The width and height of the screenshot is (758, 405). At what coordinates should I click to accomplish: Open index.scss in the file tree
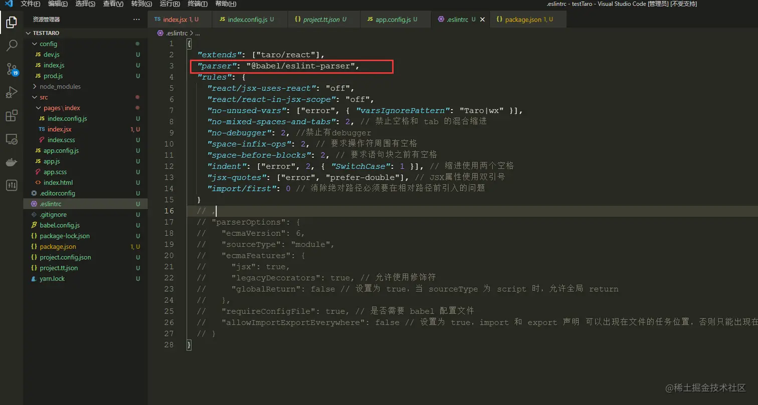85,140
